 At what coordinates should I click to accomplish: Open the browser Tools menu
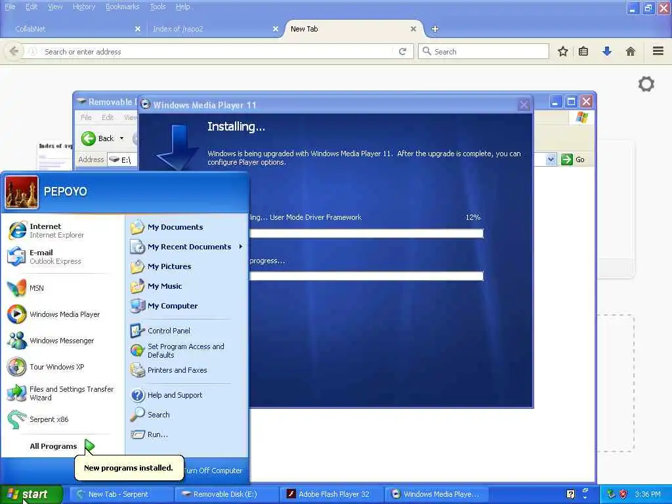point(157,7)
